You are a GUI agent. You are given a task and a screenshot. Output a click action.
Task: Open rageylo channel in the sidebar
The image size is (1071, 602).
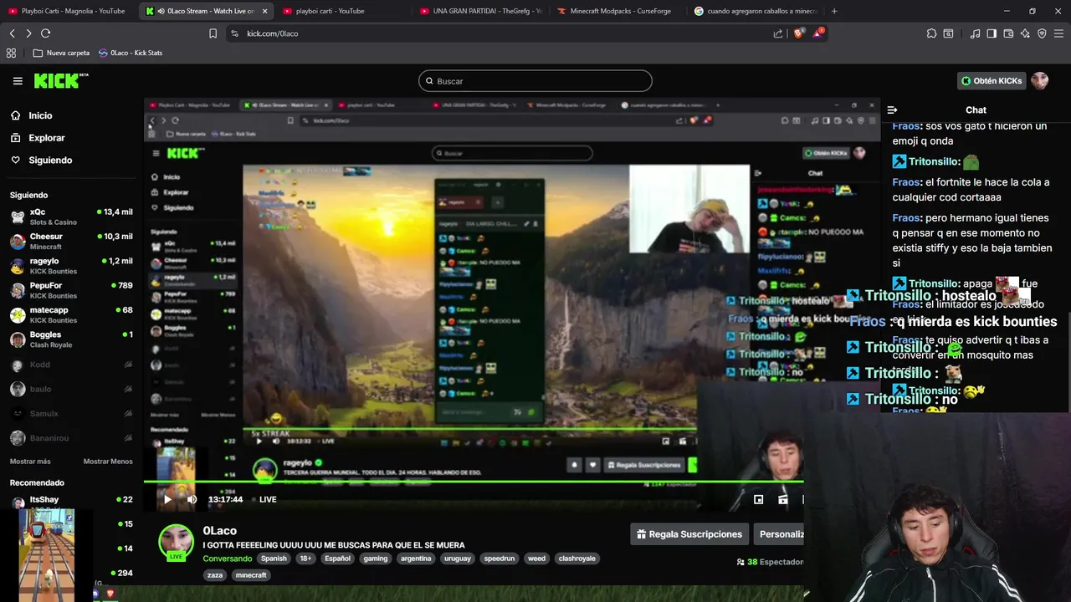(71, 266)
